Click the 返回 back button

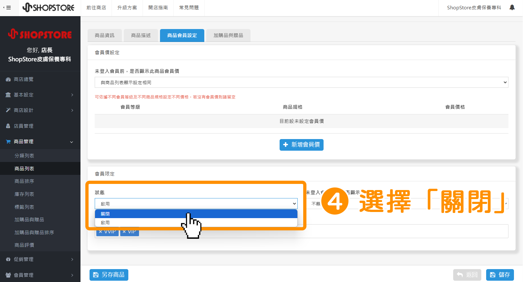467,275
